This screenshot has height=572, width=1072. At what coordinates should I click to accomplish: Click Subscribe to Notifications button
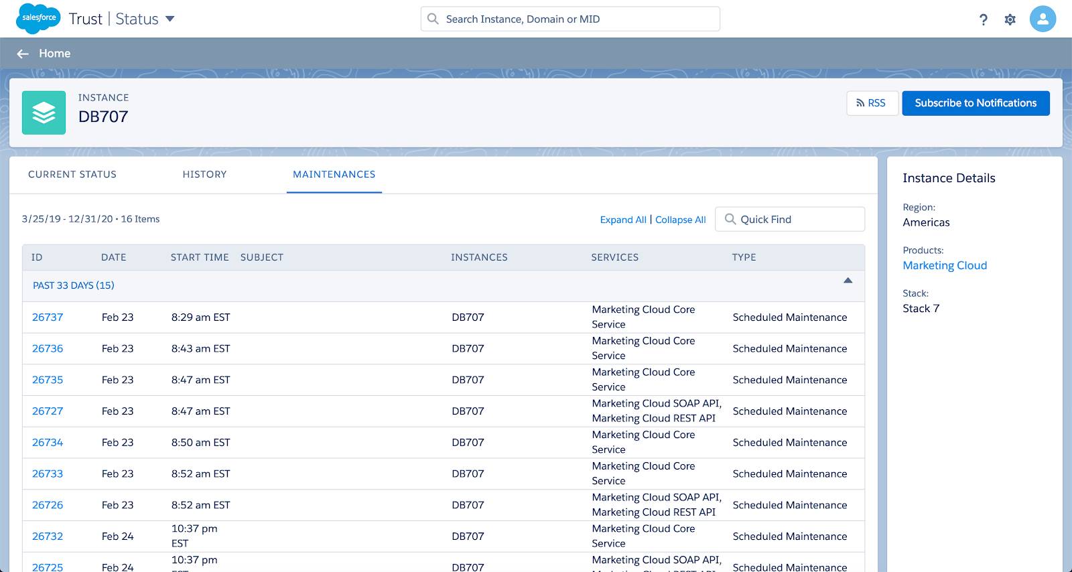pyautogui.click(x=976, y=103)
